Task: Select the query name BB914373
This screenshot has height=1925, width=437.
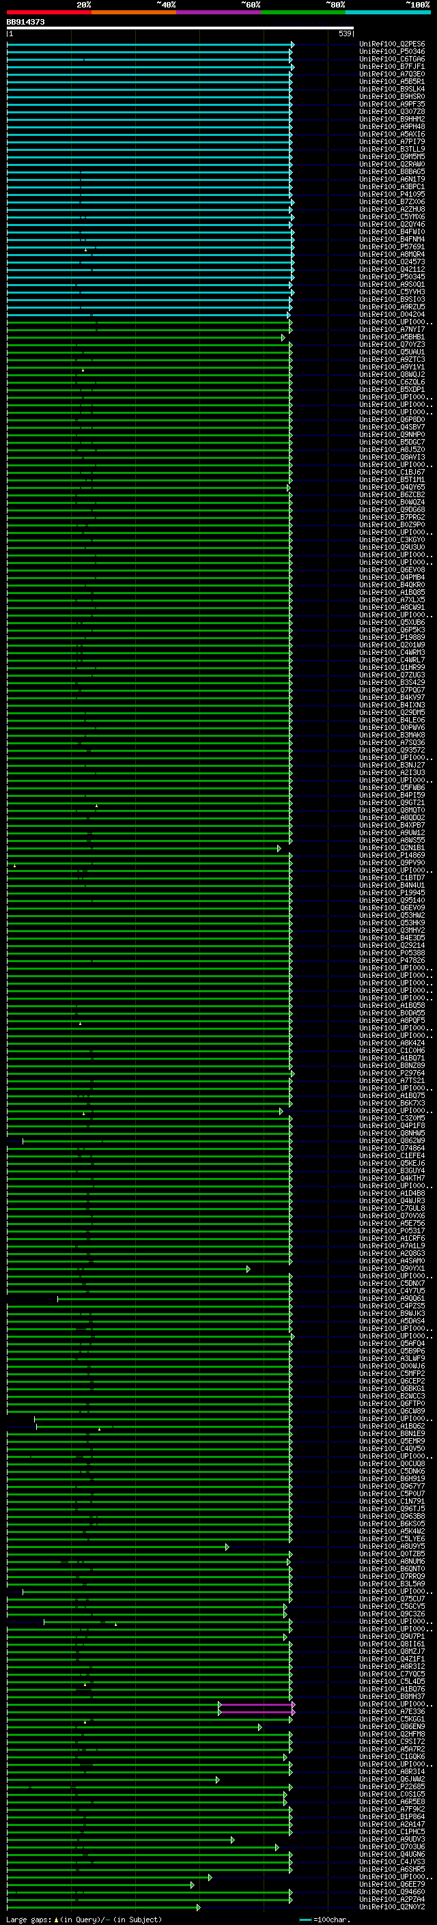Action: [25, 22]
